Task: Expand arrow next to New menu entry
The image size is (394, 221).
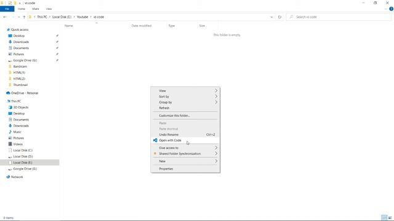Action: tap(216, 161)
